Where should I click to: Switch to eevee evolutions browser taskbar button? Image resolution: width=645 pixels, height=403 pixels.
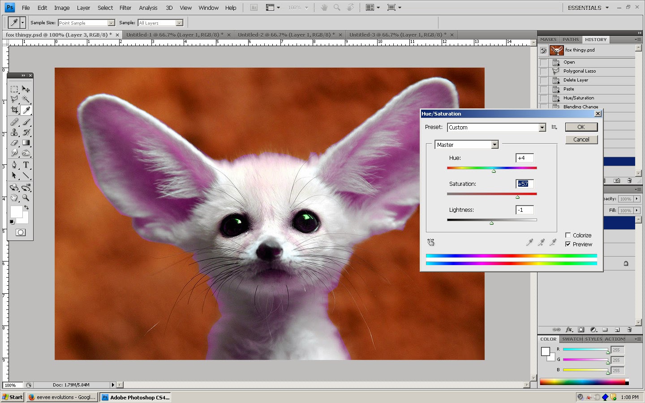tap(62, 397)
